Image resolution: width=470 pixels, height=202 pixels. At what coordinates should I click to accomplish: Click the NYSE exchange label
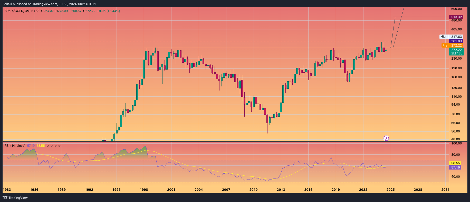(35, 11)
